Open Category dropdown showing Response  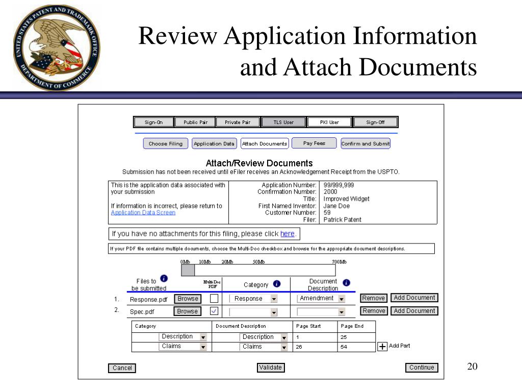pos(253,299)
